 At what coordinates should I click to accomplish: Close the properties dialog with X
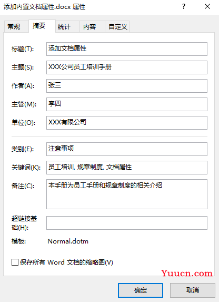(207, 6)
